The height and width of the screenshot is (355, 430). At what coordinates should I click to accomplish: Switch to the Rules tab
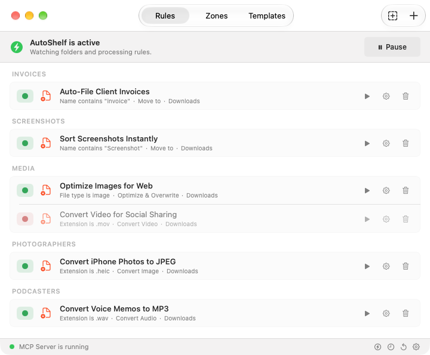[x=165, y=16]
